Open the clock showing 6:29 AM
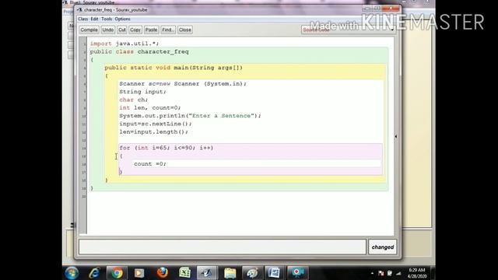The image size is (498, 280). click(417, 273)
